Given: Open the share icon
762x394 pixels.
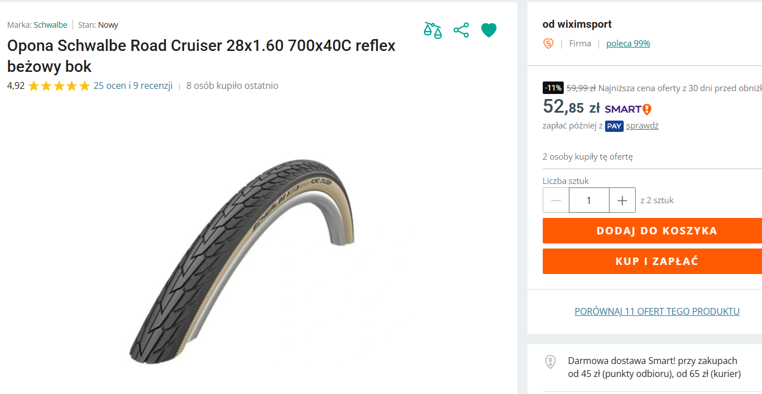Looking at the screenshot, I should pyautogui.click(x=461, y=30).
